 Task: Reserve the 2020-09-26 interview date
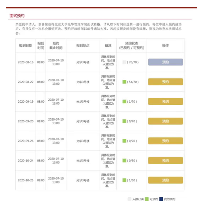click(x=165, y=141)
